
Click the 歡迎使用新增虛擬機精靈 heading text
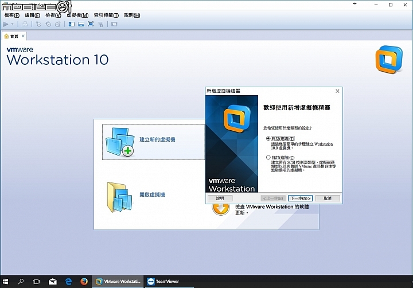click(x=297, y=107)
